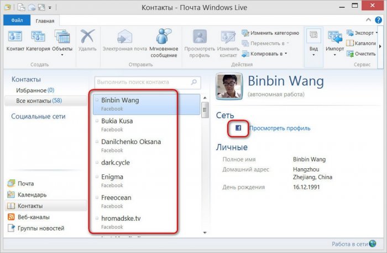Select the contact dark.cycle

(147, 163)
